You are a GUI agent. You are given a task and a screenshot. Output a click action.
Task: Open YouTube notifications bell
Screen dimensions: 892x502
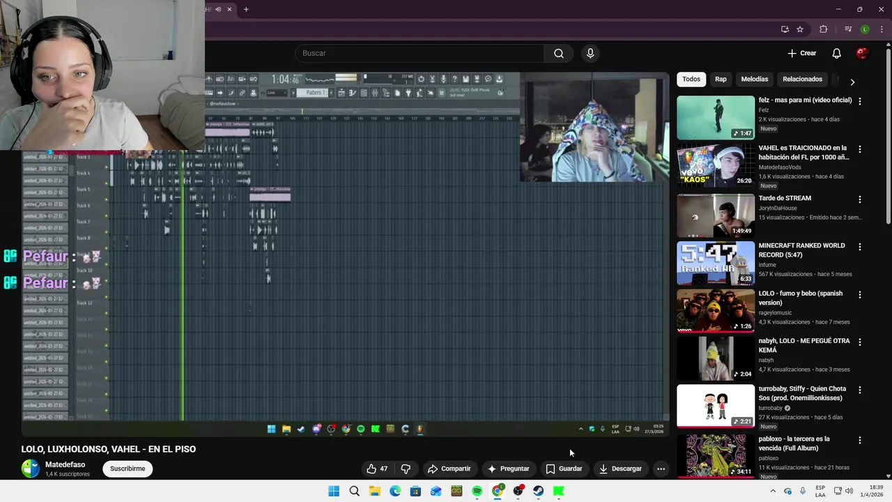[837, 53]
